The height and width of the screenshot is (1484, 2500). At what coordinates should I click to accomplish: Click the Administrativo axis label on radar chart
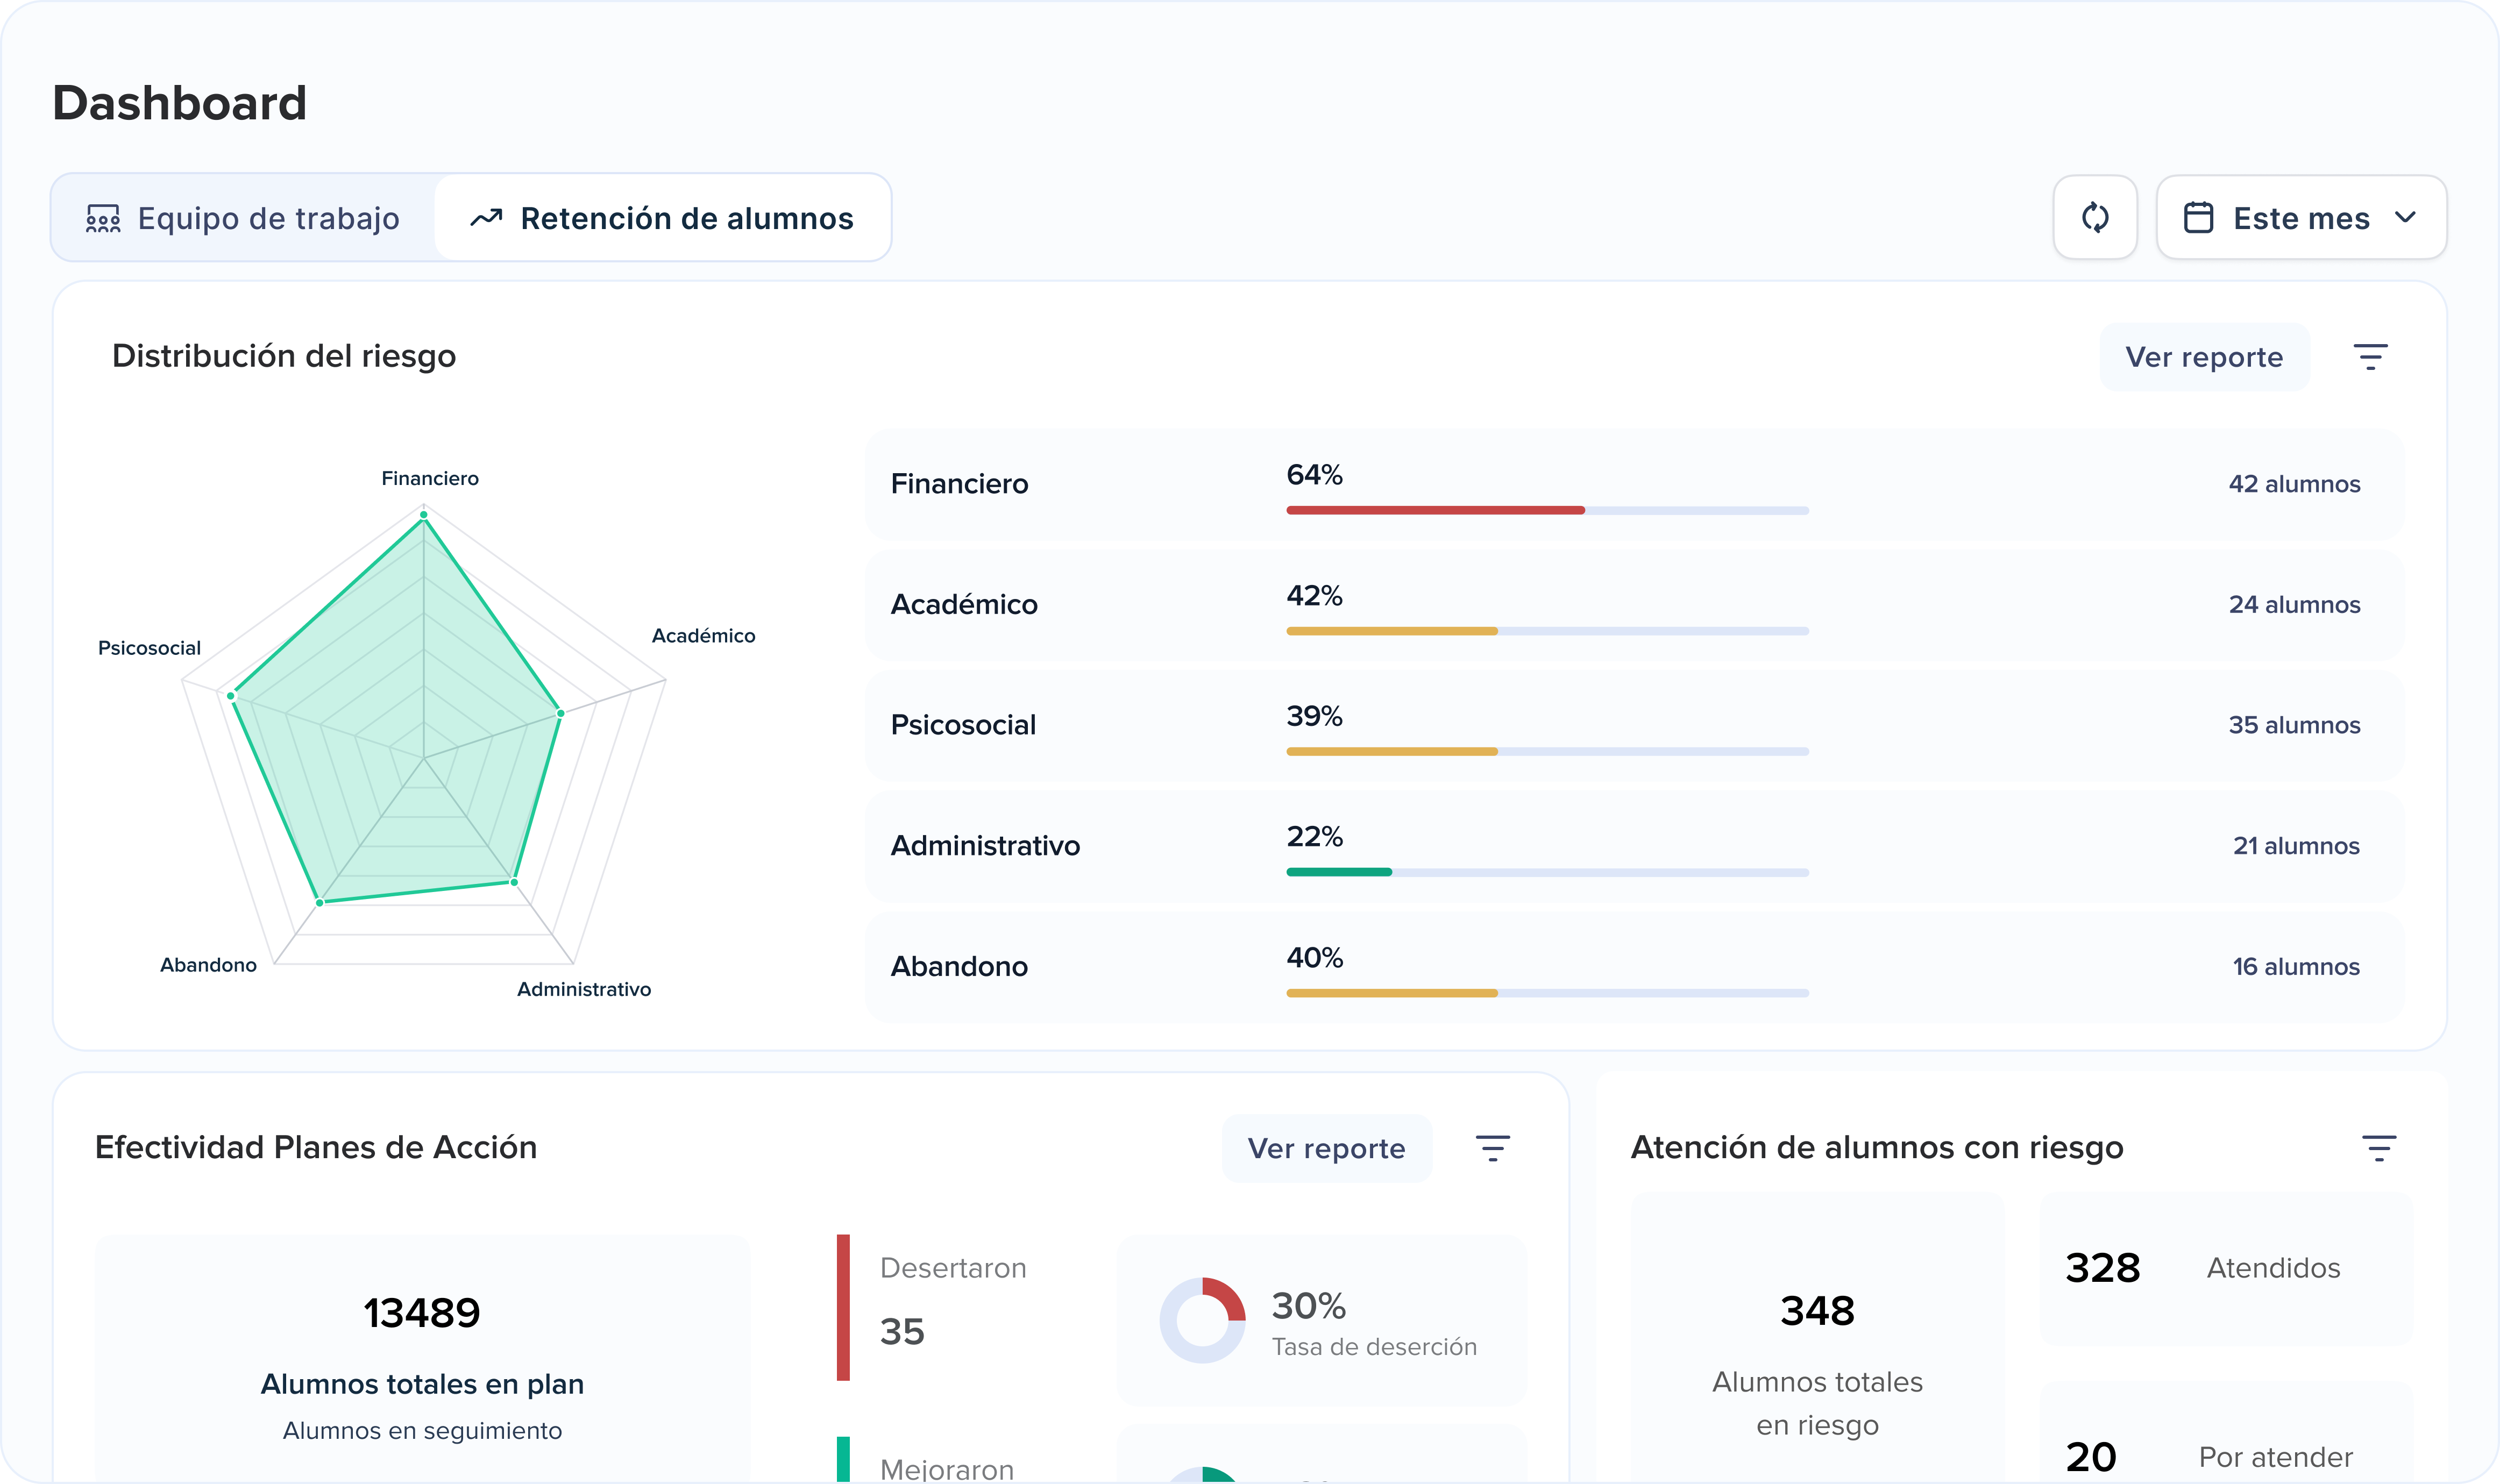pyautogui.click(x=583, y=989)
